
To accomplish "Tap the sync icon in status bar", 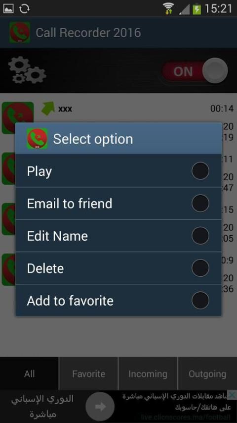I will coord(24,8).
